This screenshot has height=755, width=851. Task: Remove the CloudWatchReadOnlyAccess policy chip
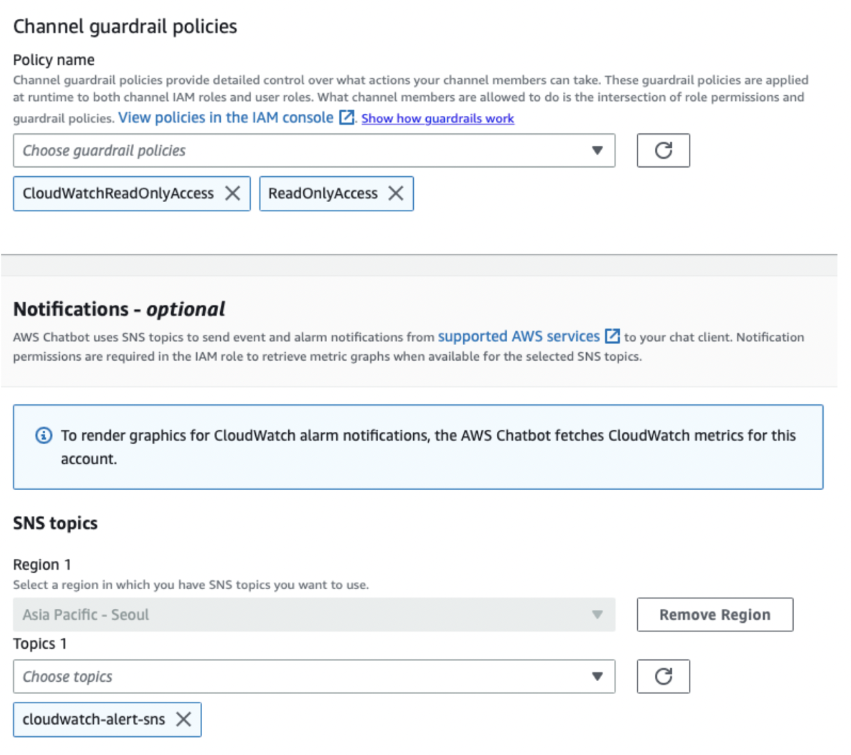[233, 193]
